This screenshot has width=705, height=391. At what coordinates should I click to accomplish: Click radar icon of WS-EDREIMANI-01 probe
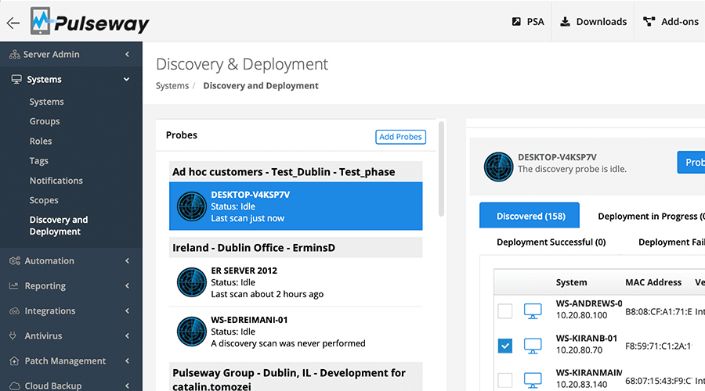click(x=192, y=332)
